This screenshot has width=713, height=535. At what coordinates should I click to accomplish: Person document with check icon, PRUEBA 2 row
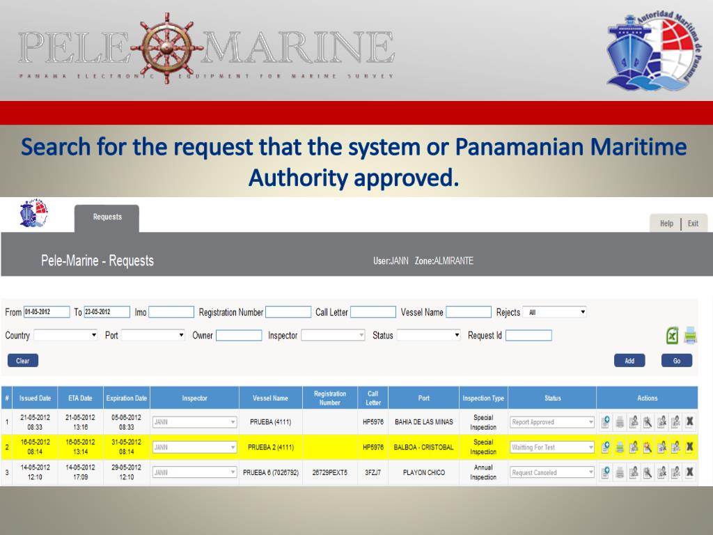point(675,447)
